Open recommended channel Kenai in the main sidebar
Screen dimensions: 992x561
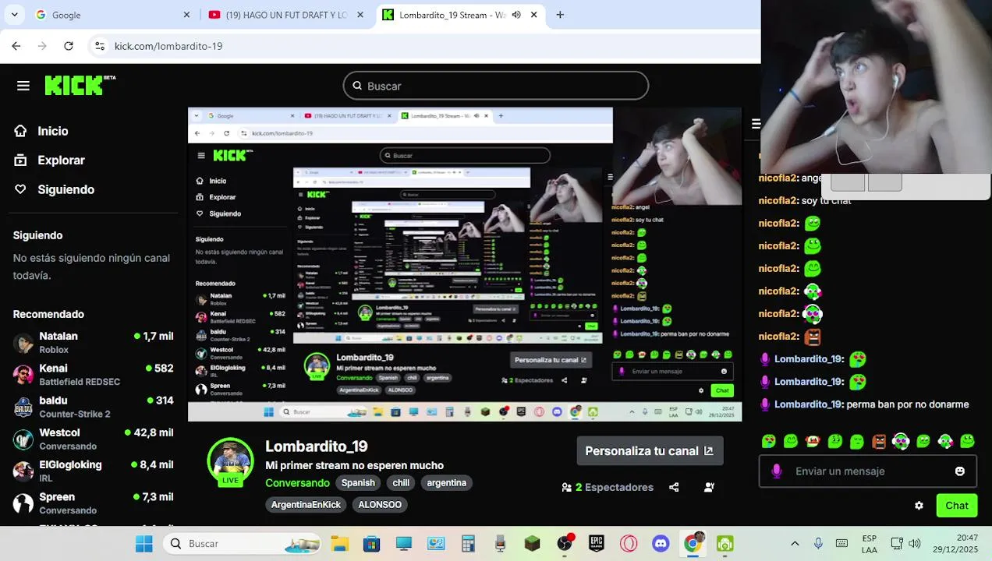pyautogui.click(x=94, y=375)
